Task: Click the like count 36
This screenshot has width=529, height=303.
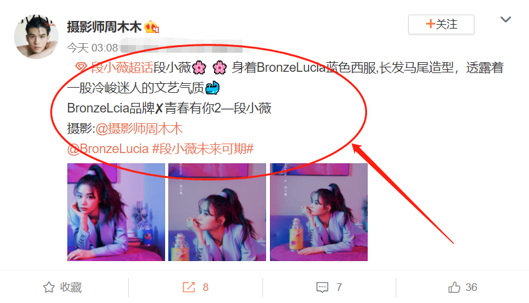Action: tap(471, 287)
